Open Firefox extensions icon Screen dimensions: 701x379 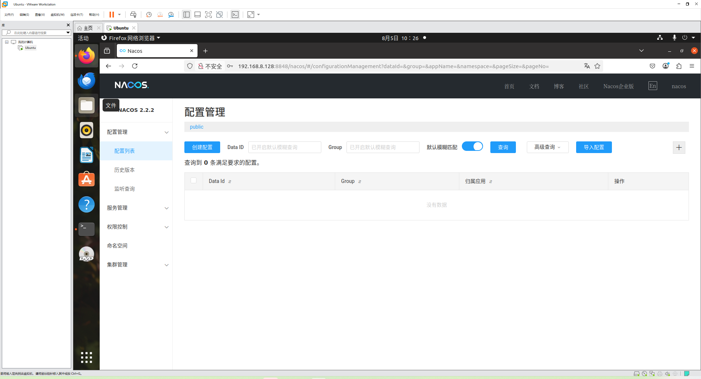pyautogui.click(x=679, y=66)
